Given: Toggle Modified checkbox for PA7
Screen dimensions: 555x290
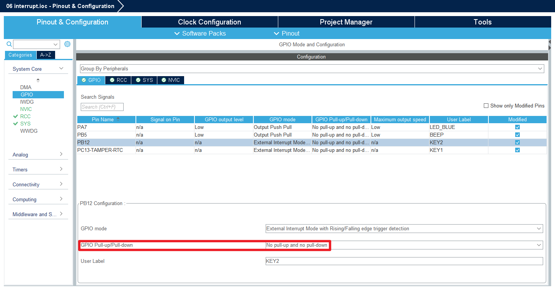Looking at the screenshot, I should point(517,127).
